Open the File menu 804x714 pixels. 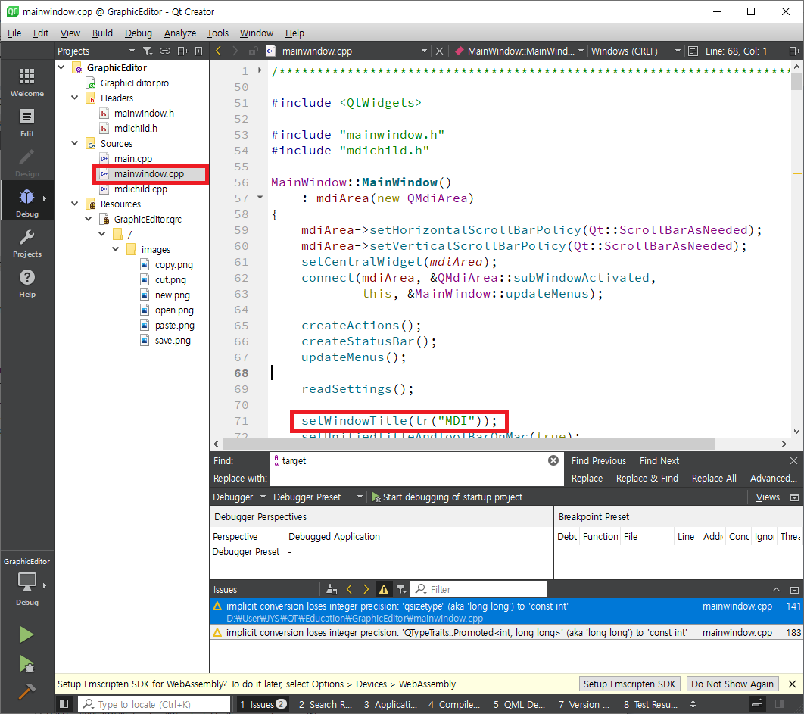[x=14, y=33]
